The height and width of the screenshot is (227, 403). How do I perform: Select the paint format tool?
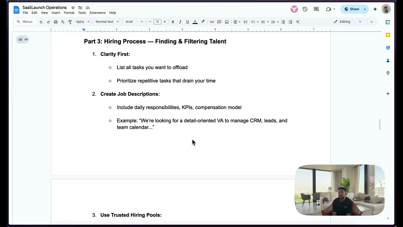(70, 22)
